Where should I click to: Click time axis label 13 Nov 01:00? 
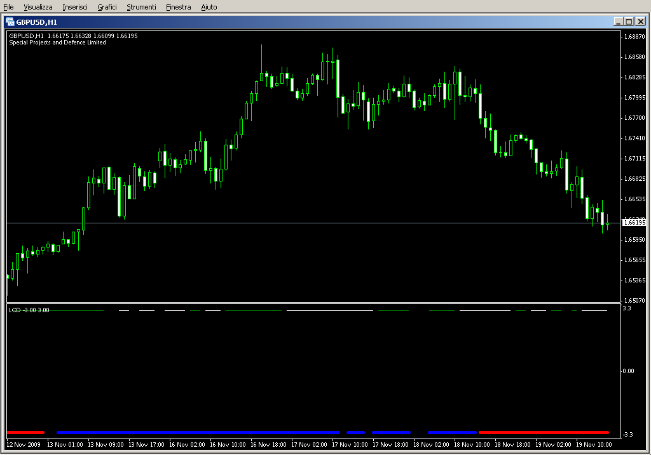65,445
